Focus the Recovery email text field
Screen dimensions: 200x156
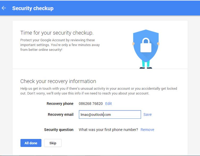coord(110,114)
